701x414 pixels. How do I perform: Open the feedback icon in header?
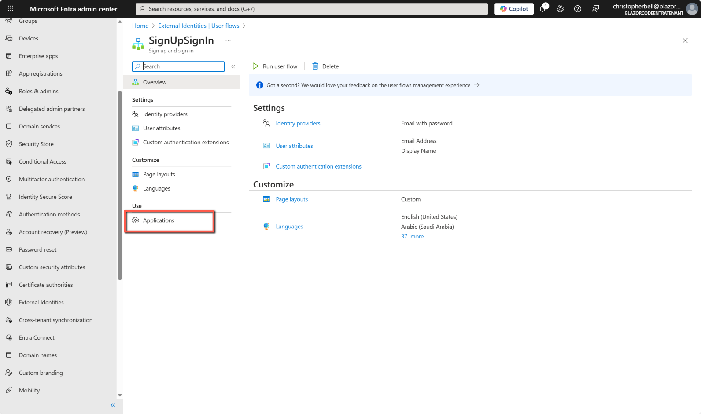tap(595, 9)
